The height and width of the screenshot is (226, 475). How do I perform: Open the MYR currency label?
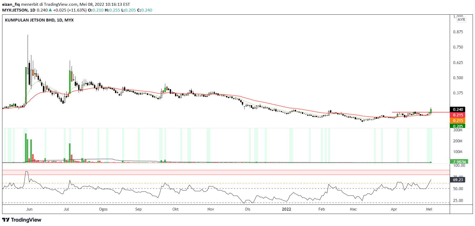point(461,20)
